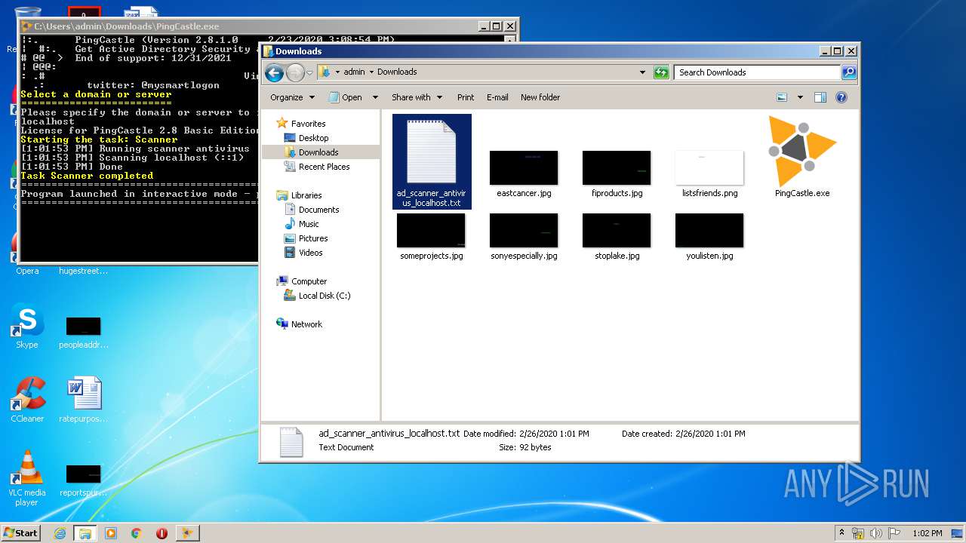Click PingCastle taskbar button
Image resolution: width=966 pixels, height=543 pixels.
coord(187,533)
